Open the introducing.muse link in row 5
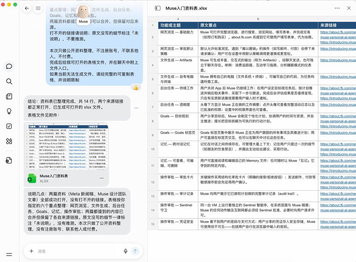Image resolution: width=356 pixels, height=262 pixels. coord(338,76)
